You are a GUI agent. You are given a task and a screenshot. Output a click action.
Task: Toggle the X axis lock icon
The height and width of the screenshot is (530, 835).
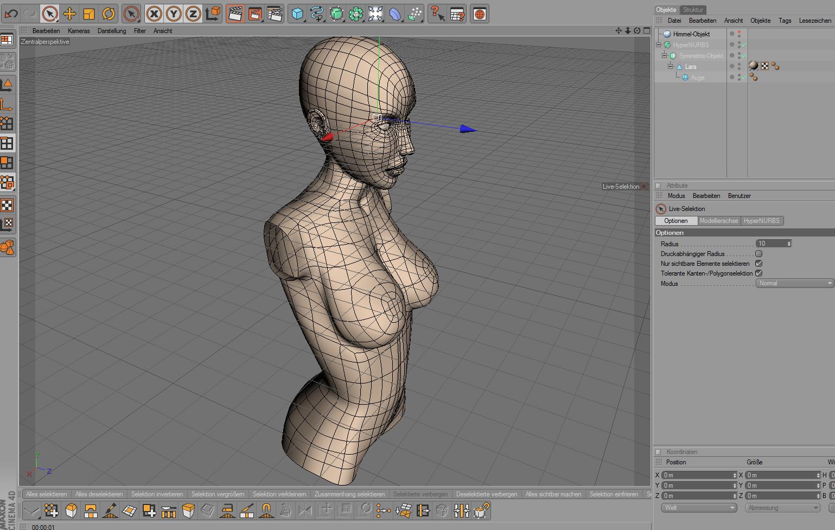(154, 14)
